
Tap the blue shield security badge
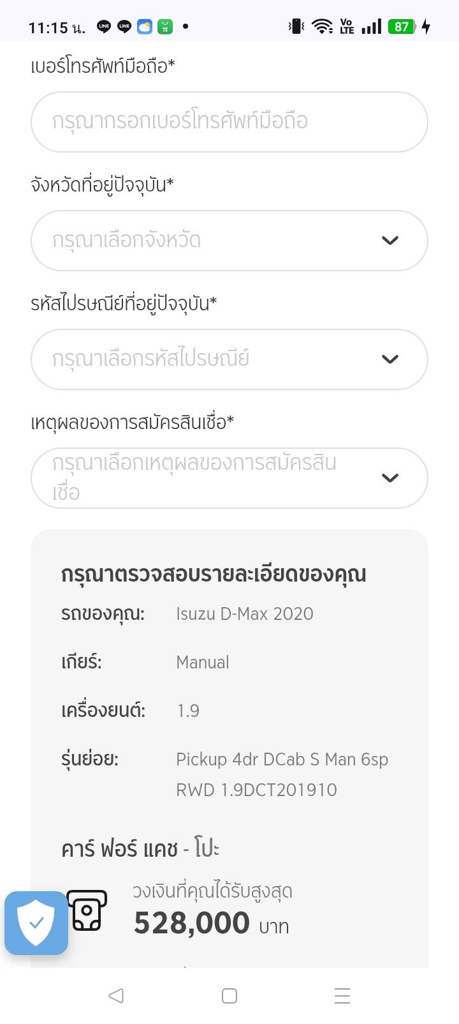[x=36, y=923]
